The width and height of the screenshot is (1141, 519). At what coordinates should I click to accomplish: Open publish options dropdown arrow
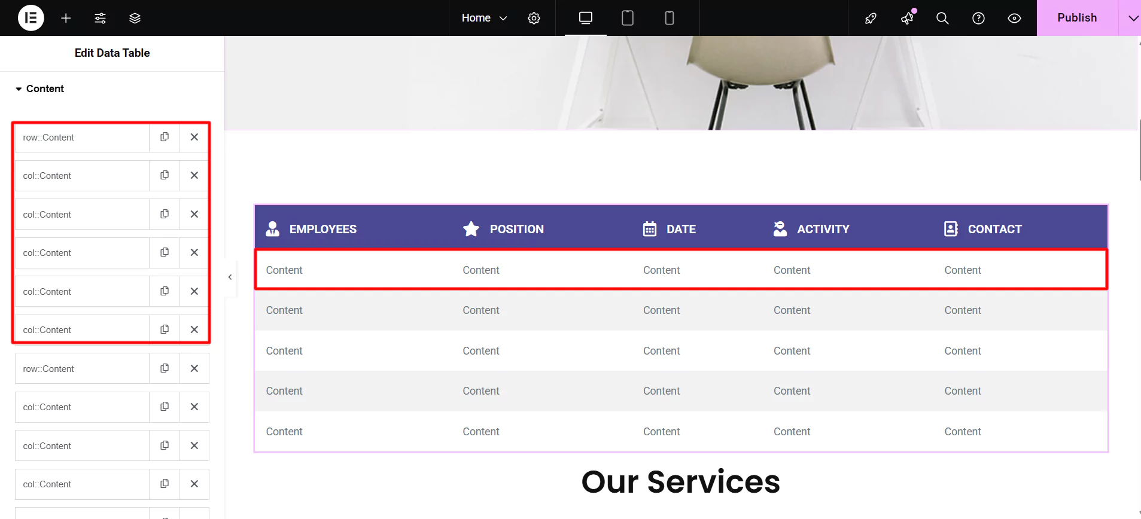[x=1133, y=18]
